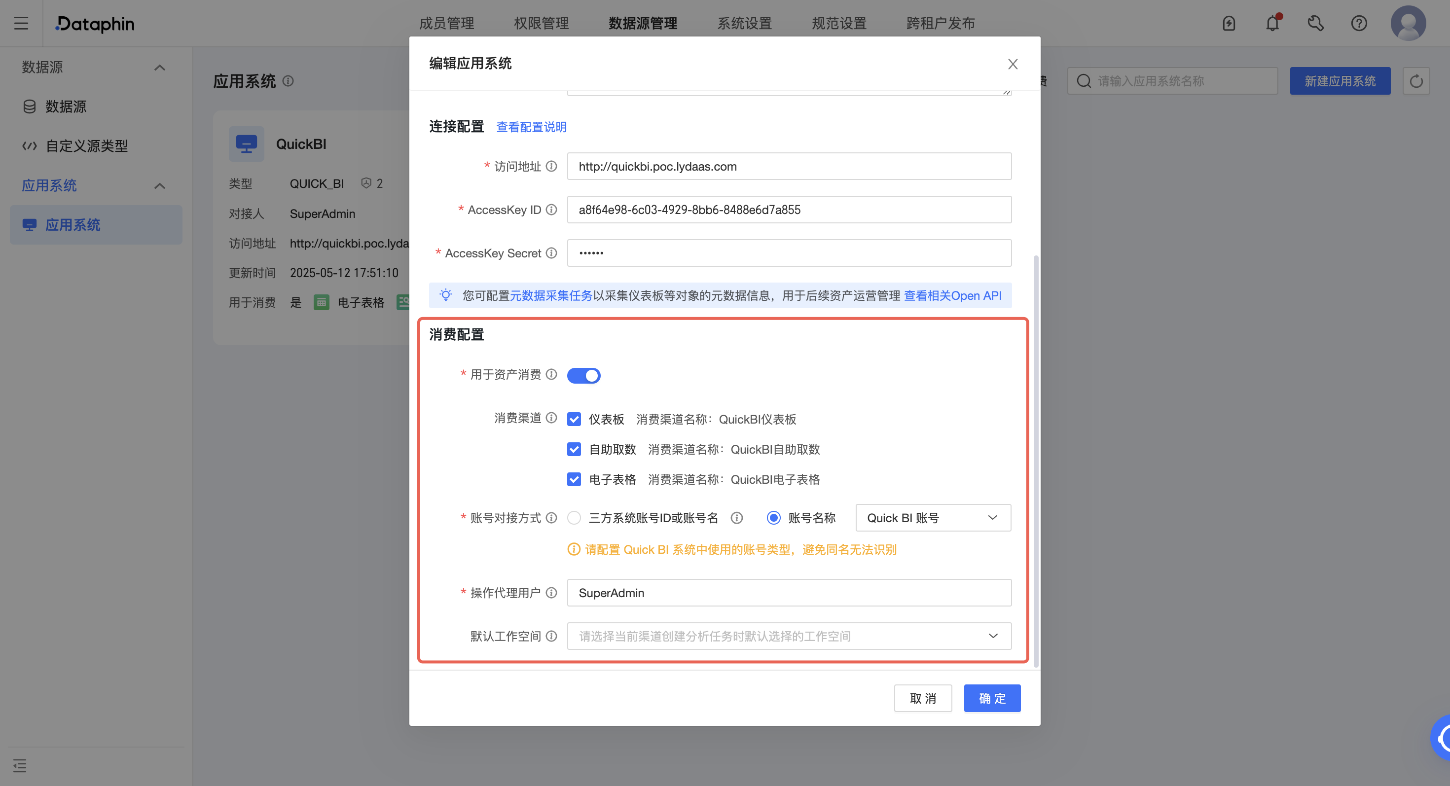Viewport: 1450px width, 786px height.
Task: Click the collapse sidebar icon at bottom left
Action: tap(20, 765)
